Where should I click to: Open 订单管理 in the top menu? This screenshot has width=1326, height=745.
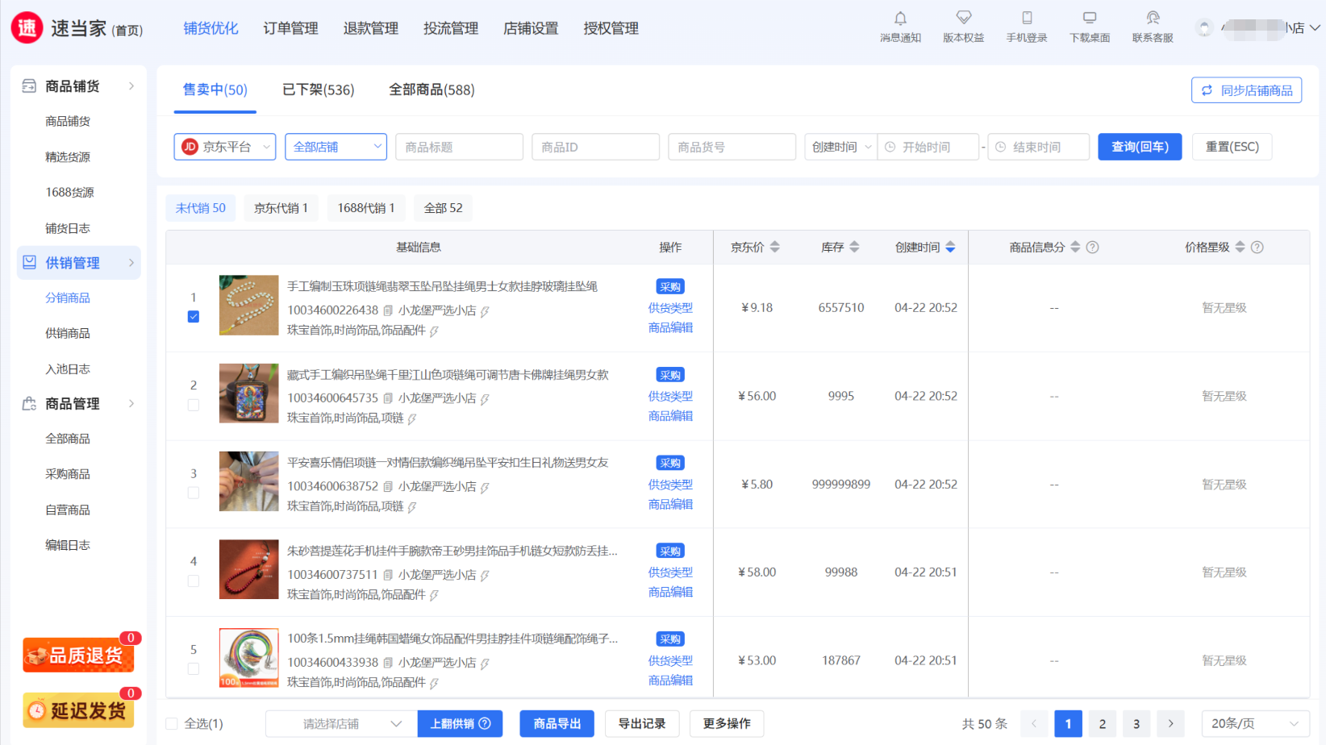[x=290, y=28]
